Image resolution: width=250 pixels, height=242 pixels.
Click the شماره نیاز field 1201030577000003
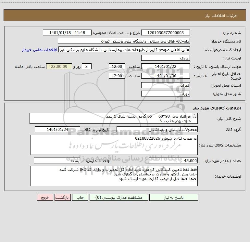(166, 32)
